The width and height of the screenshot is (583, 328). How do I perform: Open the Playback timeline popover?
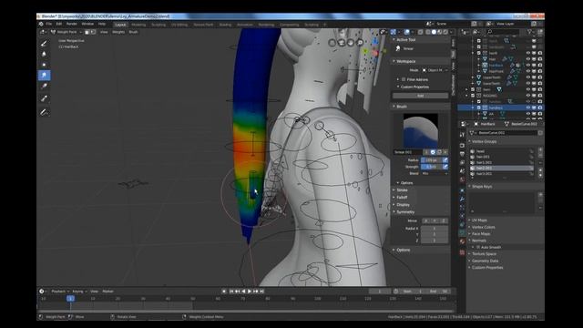[x=59, y=292]
